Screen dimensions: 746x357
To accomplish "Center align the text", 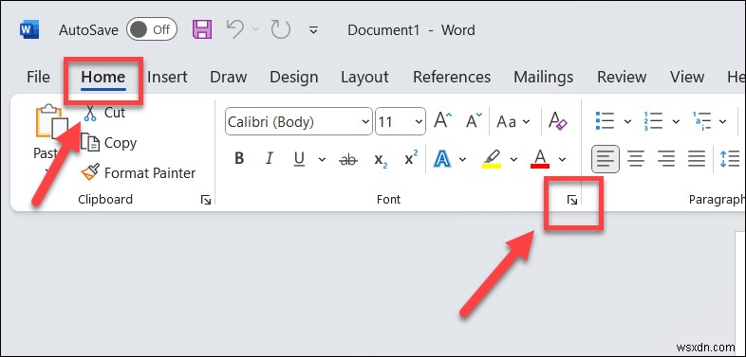I will [636, 158].
